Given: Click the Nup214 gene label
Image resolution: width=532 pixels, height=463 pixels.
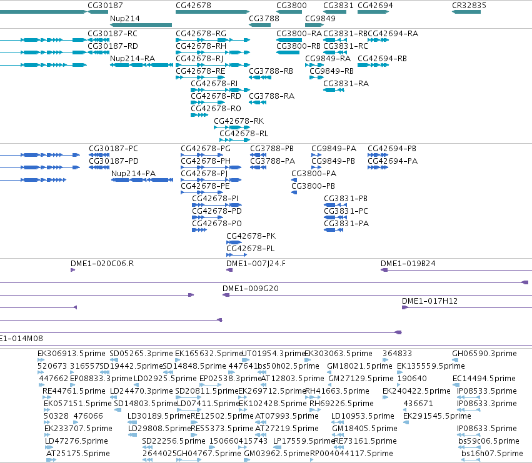Looking at the screenshot, I should 125,18.
